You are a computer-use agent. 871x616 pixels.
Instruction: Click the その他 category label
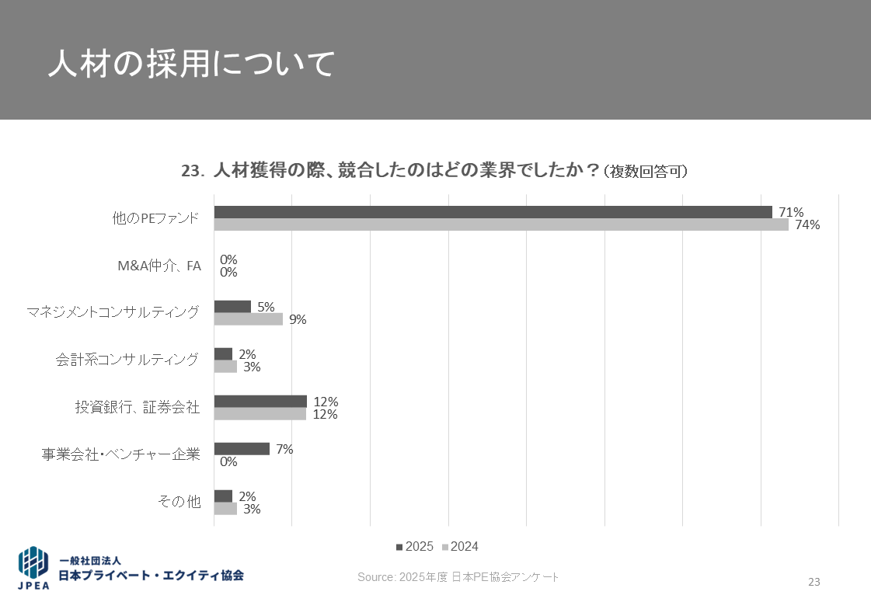179,502
